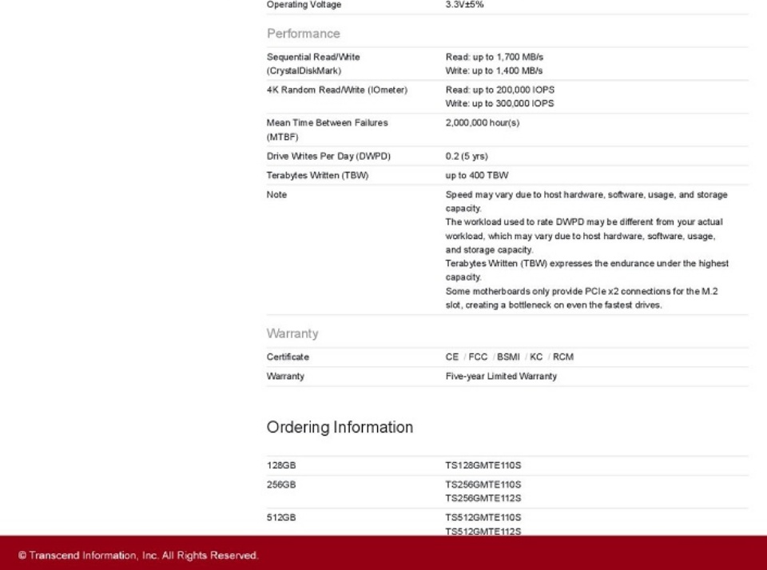Click the Performance section heading
Viewport: 767px width, 570px height.
pos(304,34)
